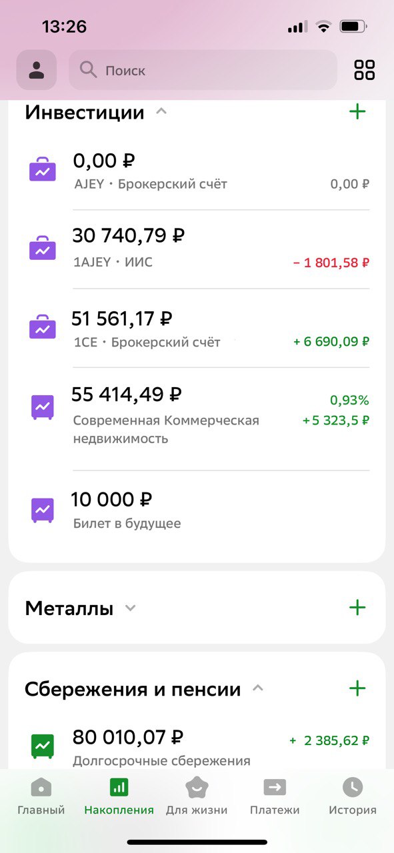Select the Долгосрочные сбережения green chart icon
The image size is (394, 853).
click(42, 744)
